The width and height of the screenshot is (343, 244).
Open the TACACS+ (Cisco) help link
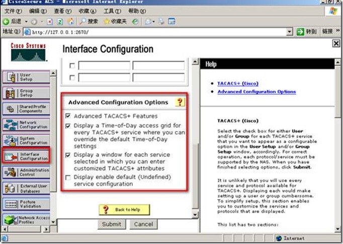238,83
